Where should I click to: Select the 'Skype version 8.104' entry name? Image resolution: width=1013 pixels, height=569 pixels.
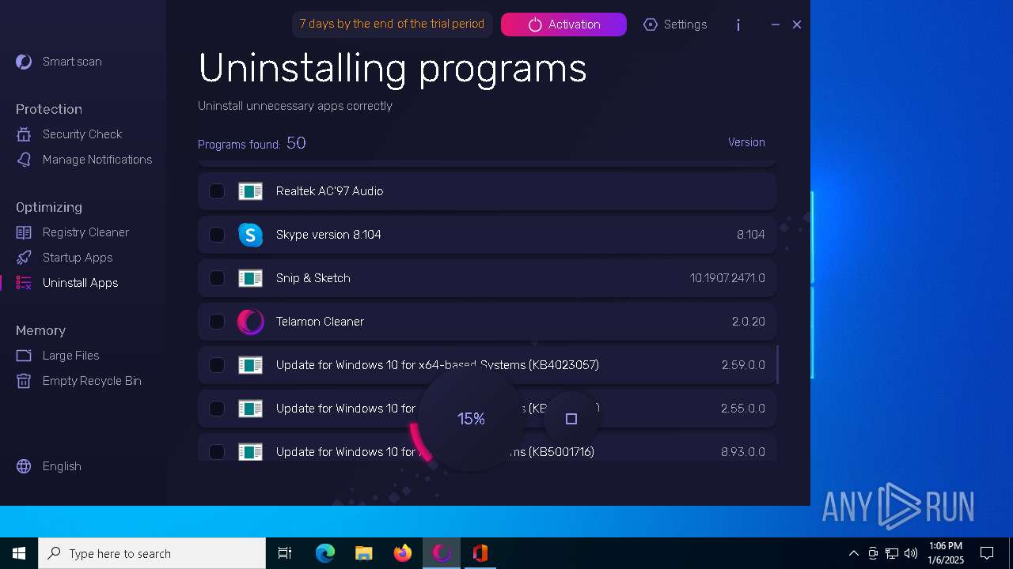pos(328,235)
